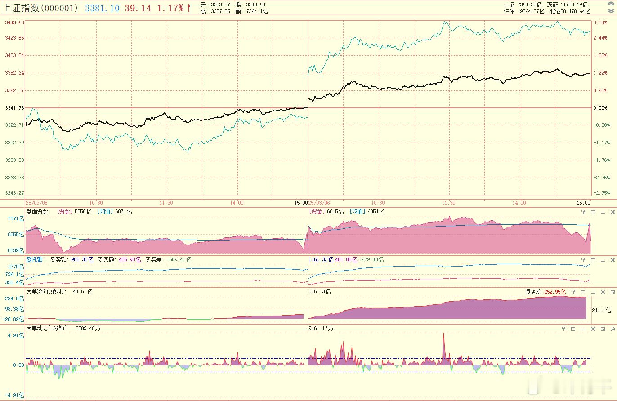Maximize the 大单流向 panel
Screen dimensions: 617x401
click(x=583, y=292)
